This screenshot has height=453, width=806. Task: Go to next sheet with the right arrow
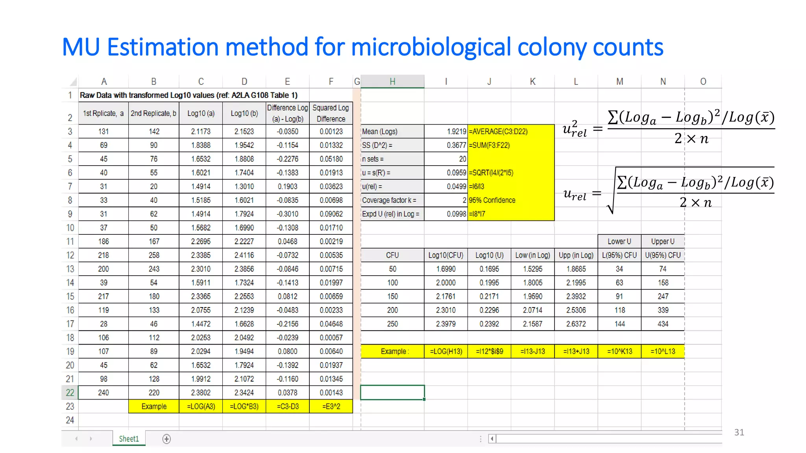coord(91,439)
